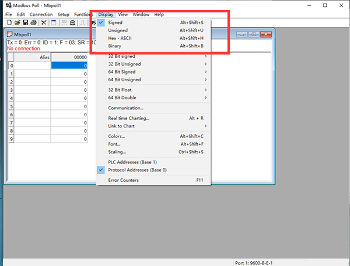Open the Colors... menu option
The height and width of the screenshot is (266, 350).
pyautogui.click(x=117, y=136)
